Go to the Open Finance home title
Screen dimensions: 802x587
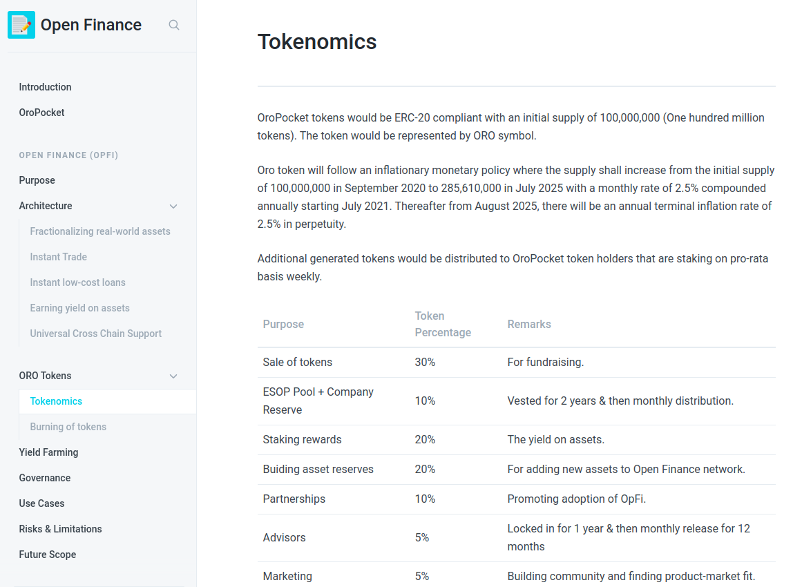point(91,25)
